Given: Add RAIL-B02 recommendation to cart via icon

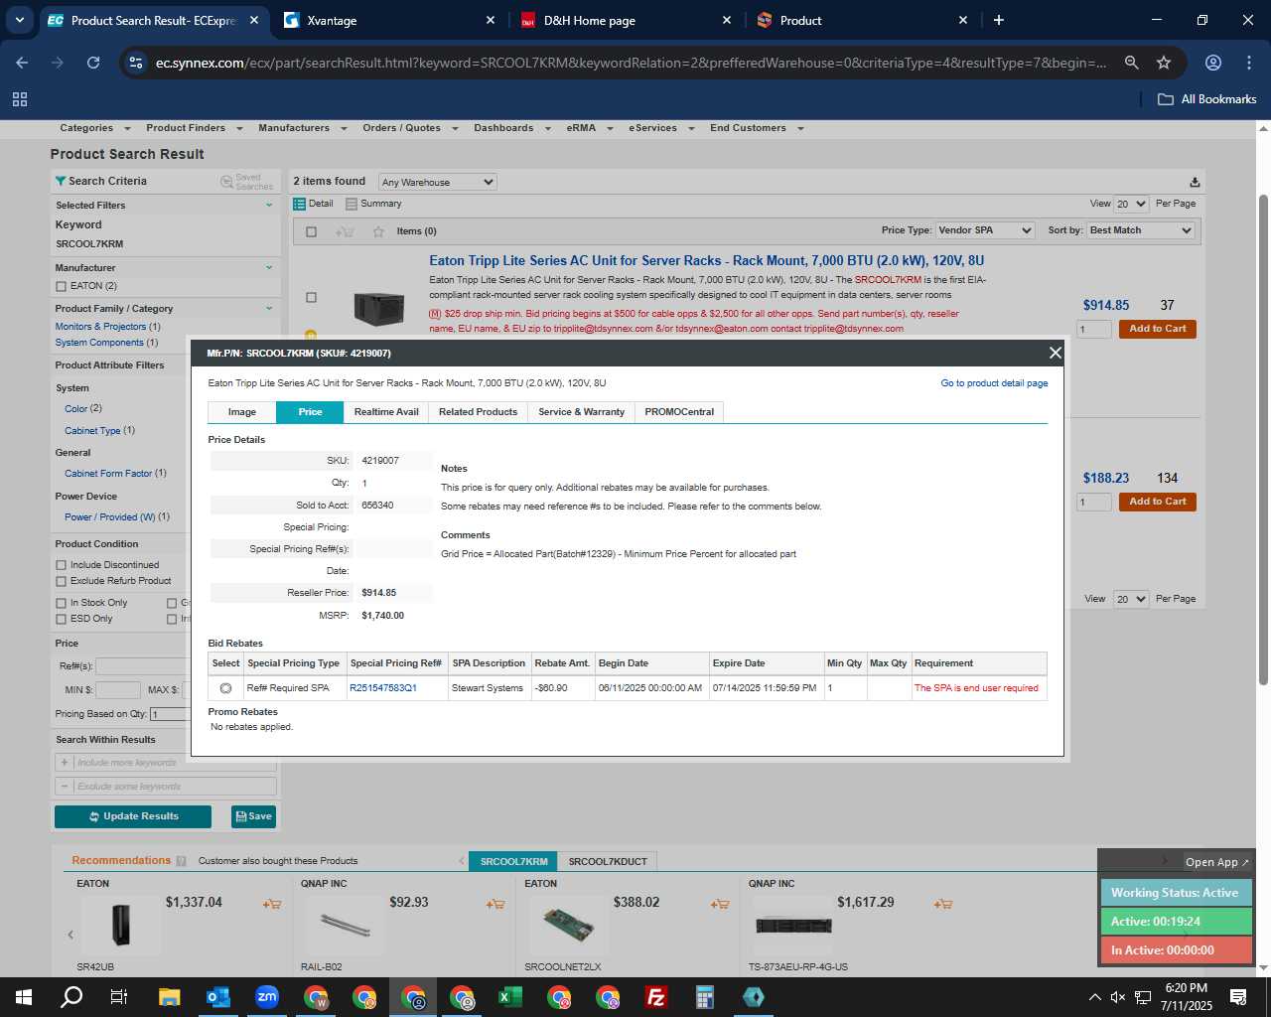Looking at the screenshot, I should tap(494, 904).
